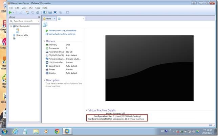Close the active virtual machine tab
Viewport: 218px width, 136px height.
pos(83,19)
